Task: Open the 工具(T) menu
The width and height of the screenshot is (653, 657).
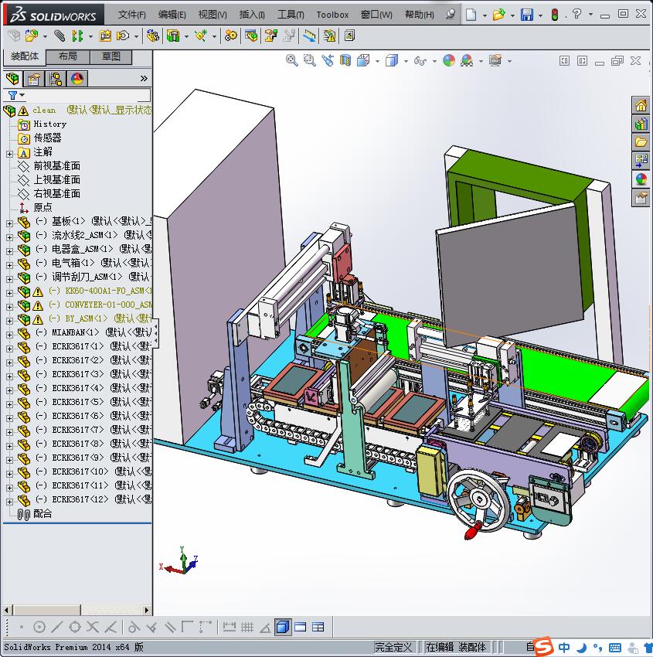Action: [291, 15]
